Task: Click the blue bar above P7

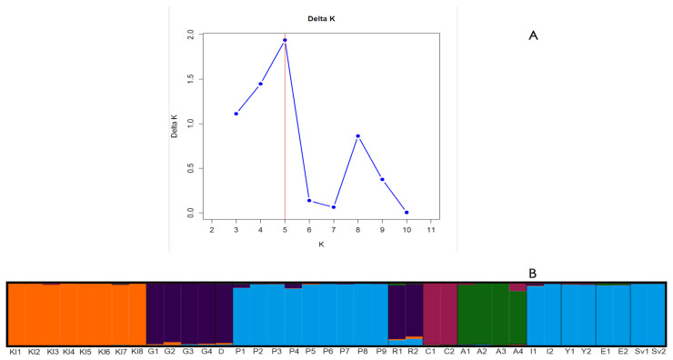Action: pos(345,315)
